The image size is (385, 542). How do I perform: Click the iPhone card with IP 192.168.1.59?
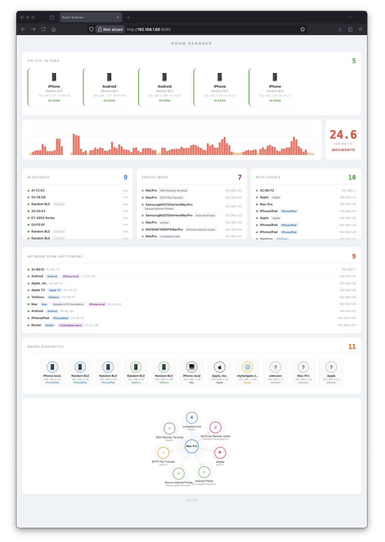220,87
